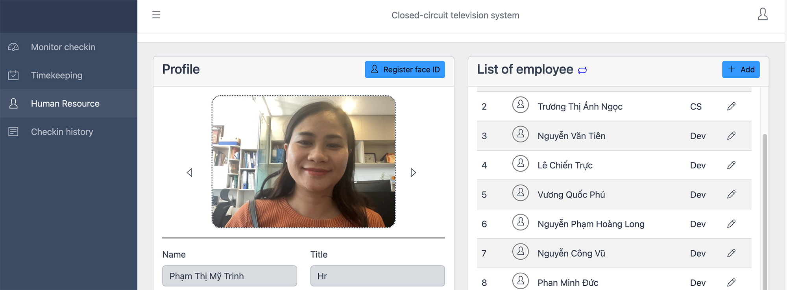Select Human Resource menu item
The width and height of the screenshot is (787, 290).
[x=68, y=103]
